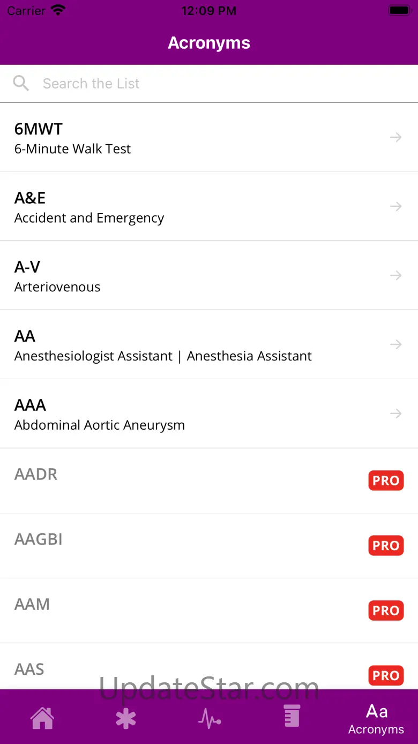This screenshot has width=418, height=744.
Task: Switch to the Acronyms tab
Action: pyautogui.click(x=376, y=719)
